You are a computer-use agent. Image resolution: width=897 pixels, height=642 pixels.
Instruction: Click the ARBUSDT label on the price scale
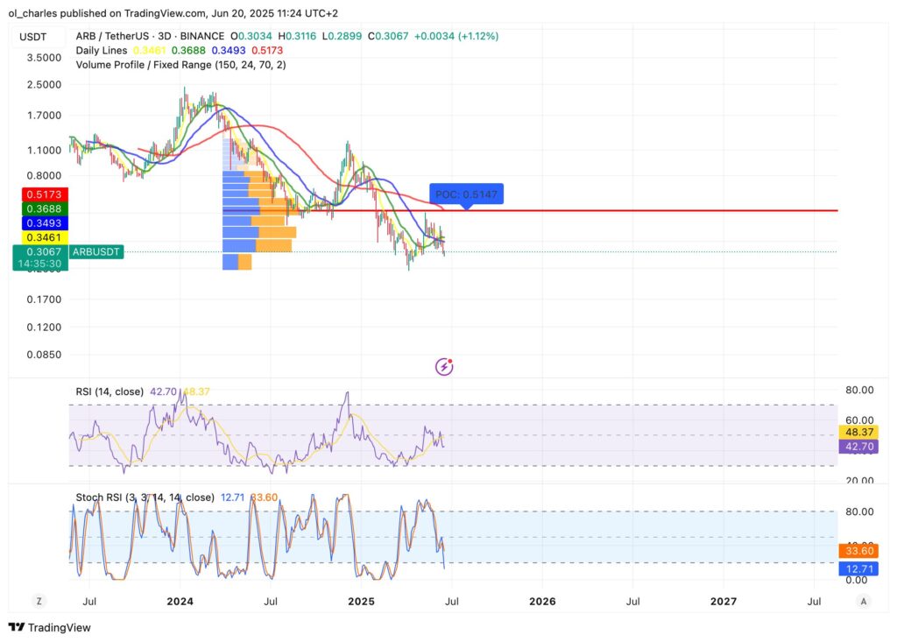(x=98, y=251)
